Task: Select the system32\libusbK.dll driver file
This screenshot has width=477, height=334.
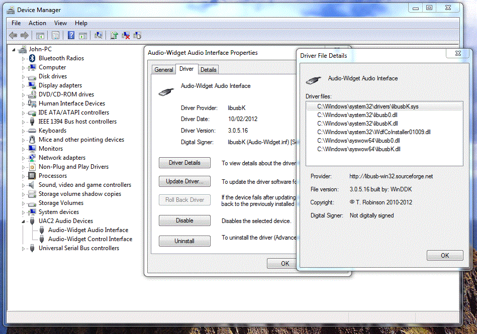Action: click(x=357, y=124)
